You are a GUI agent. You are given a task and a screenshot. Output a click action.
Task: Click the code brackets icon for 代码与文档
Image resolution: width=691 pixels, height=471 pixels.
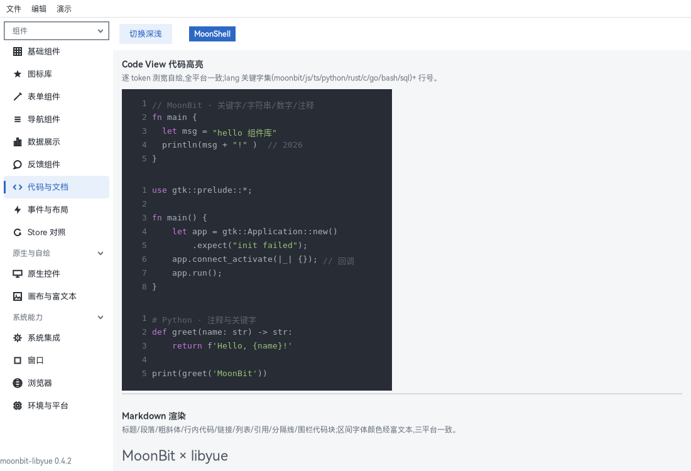coord(18,187)
